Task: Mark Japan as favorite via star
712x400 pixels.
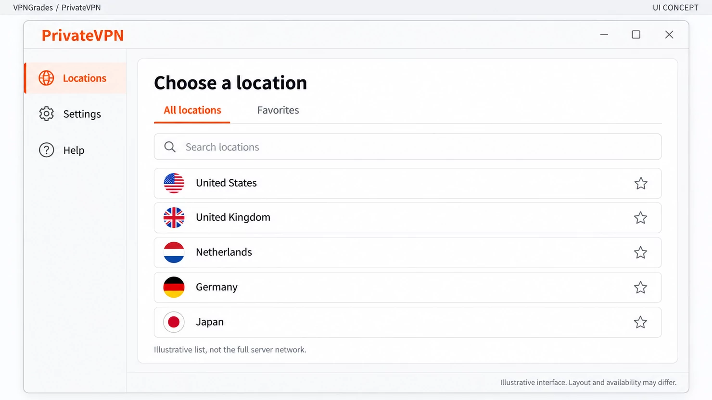Action: click(x=640, y=322)
